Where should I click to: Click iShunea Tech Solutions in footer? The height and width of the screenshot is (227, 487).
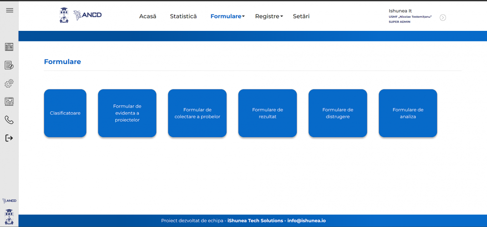[255, 221]
